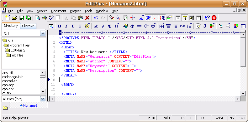Click the red circle stop icon
248x122 pixels.
click(214, 18)
